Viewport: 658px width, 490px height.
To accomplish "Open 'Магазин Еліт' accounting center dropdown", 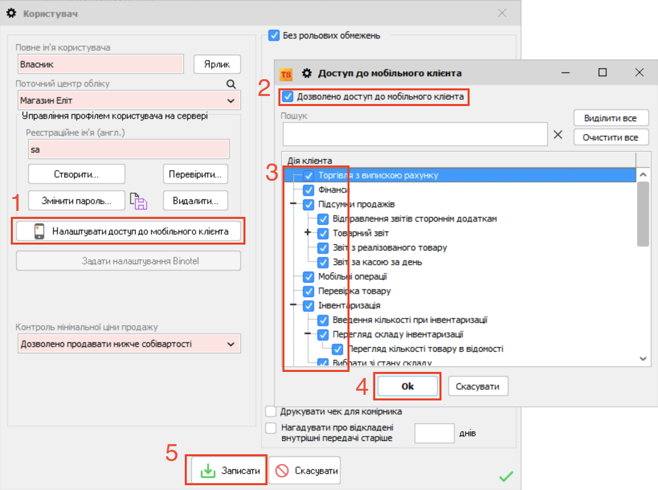I will point(231,101).
